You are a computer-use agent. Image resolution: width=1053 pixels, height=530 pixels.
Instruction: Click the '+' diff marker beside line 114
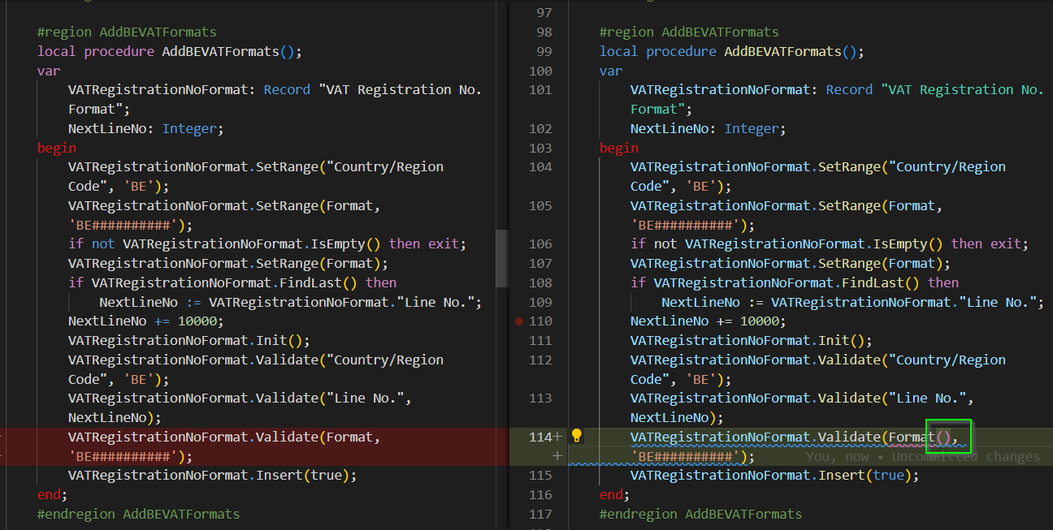557,434
